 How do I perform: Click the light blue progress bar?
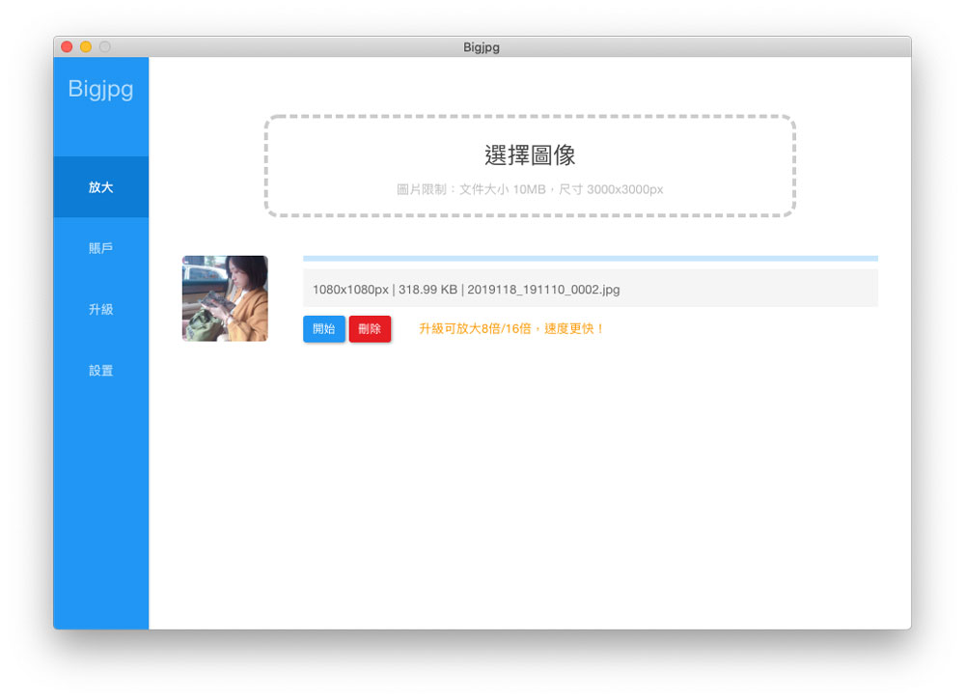click(x=590, y=259)
